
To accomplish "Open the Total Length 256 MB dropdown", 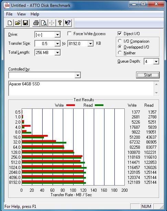I will 57,52.
